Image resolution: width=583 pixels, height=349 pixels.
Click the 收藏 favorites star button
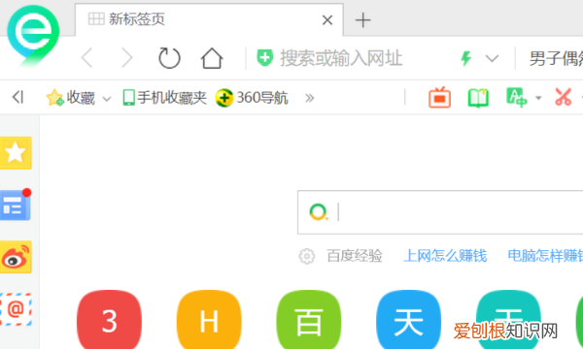coord(70,98)
